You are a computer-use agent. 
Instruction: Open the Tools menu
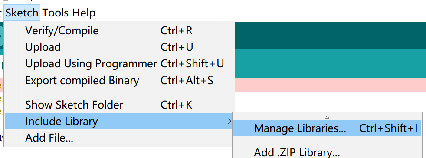[55, 13]
